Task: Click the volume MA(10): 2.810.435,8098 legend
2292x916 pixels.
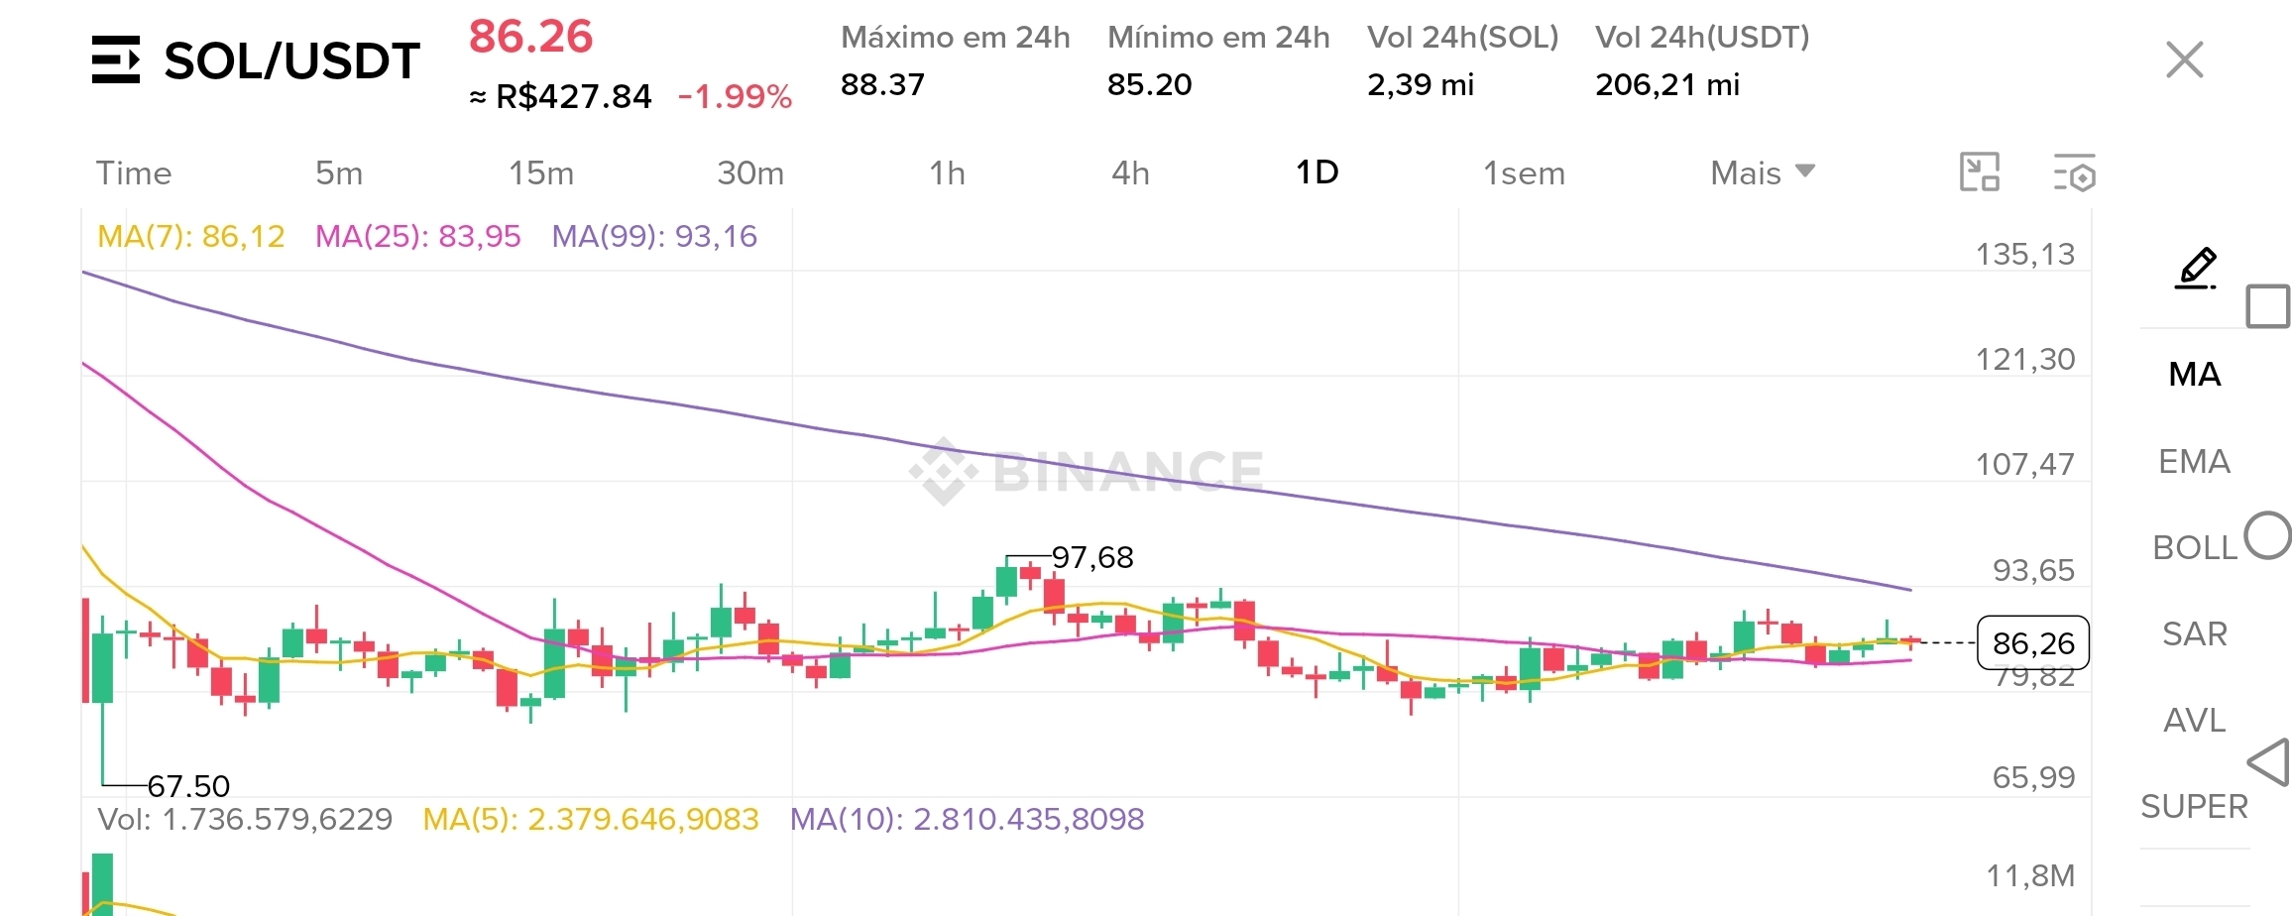Action: pos(968,819)
